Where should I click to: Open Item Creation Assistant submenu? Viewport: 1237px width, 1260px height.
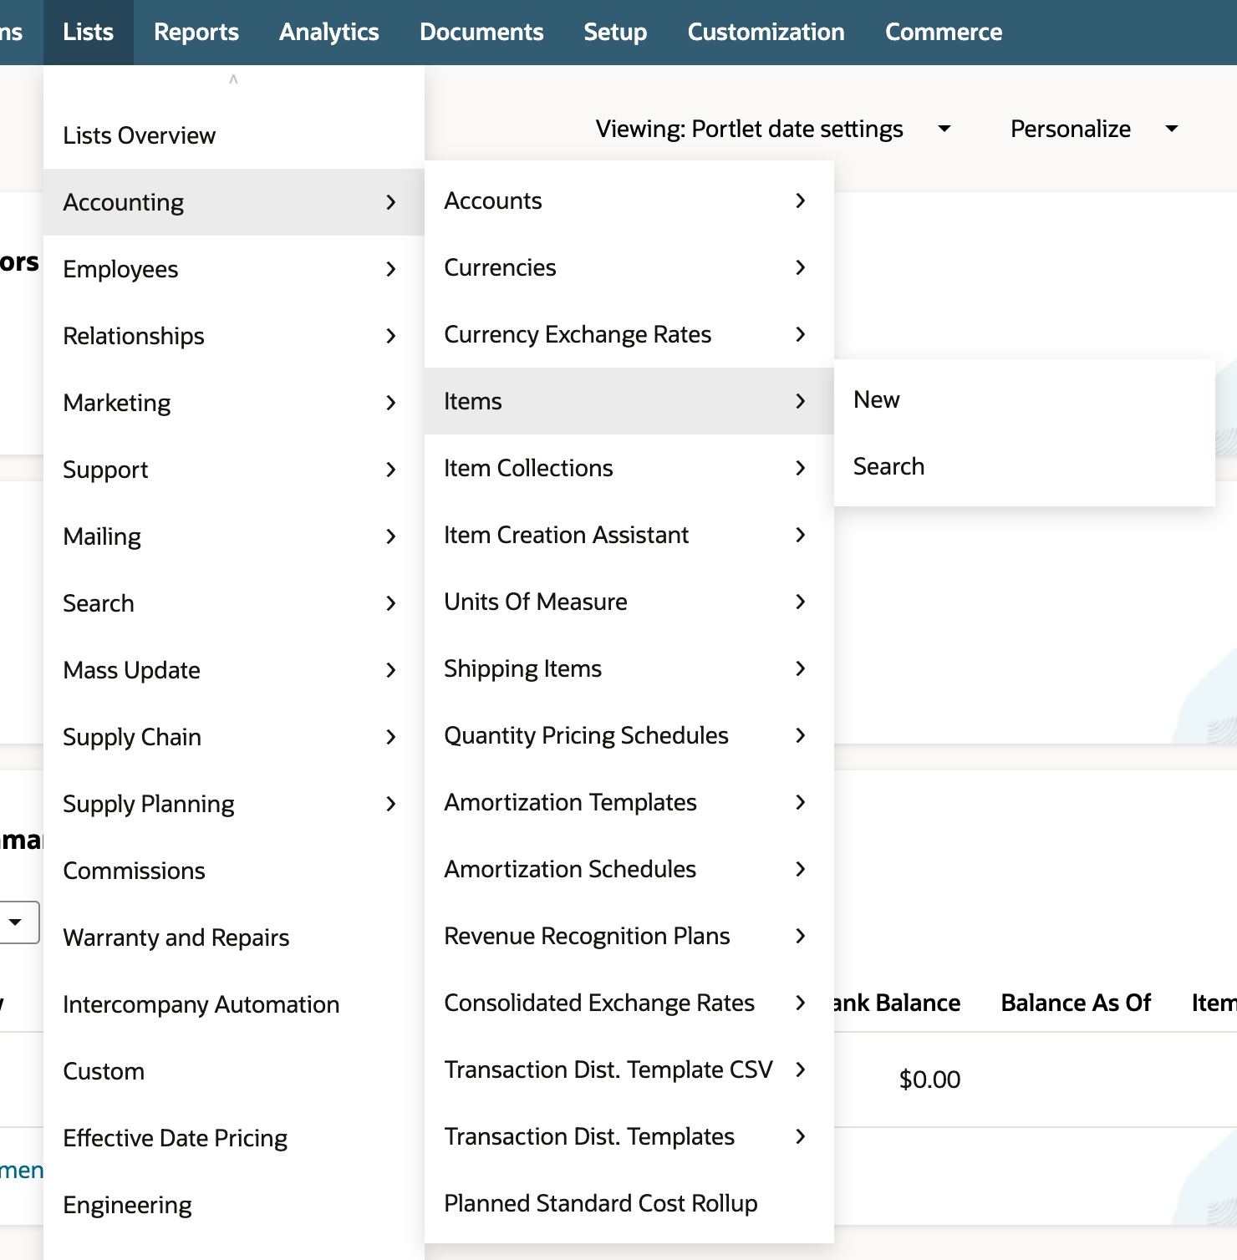(629, 535)
